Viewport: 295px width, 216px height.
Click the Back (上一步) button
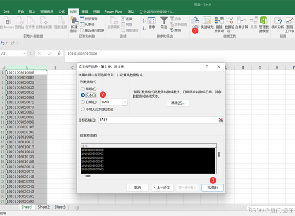coord(162,187)
